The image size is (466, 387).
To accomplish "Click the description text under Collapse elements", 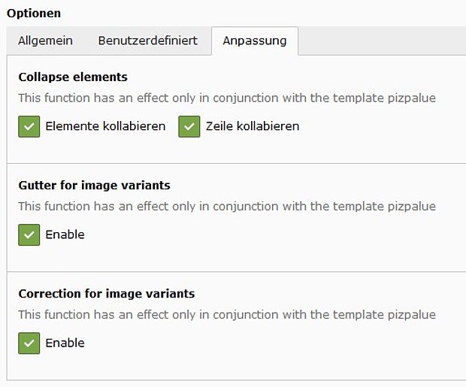I will (226, 98).
